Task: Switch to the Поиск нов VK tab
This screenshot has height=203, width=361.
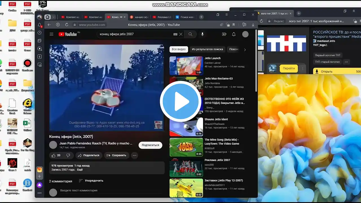Action: [x=185, y=17]
